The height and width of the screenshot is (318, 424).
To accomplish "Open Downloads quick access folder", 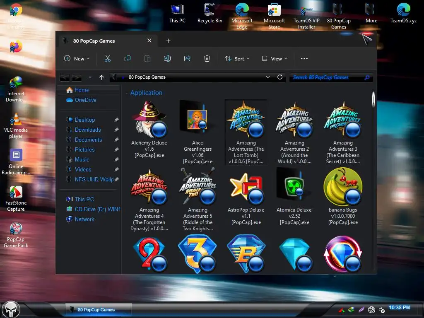I will pyautogui.click(x=89, y=130).
